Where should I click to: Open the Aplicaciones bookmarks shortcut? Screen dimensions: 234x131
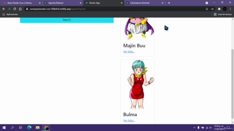coord(10,14)
